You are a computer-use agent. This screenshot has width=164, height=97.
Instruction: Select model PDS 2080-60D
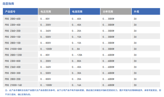pyautogui.click(x=13, y=19)
